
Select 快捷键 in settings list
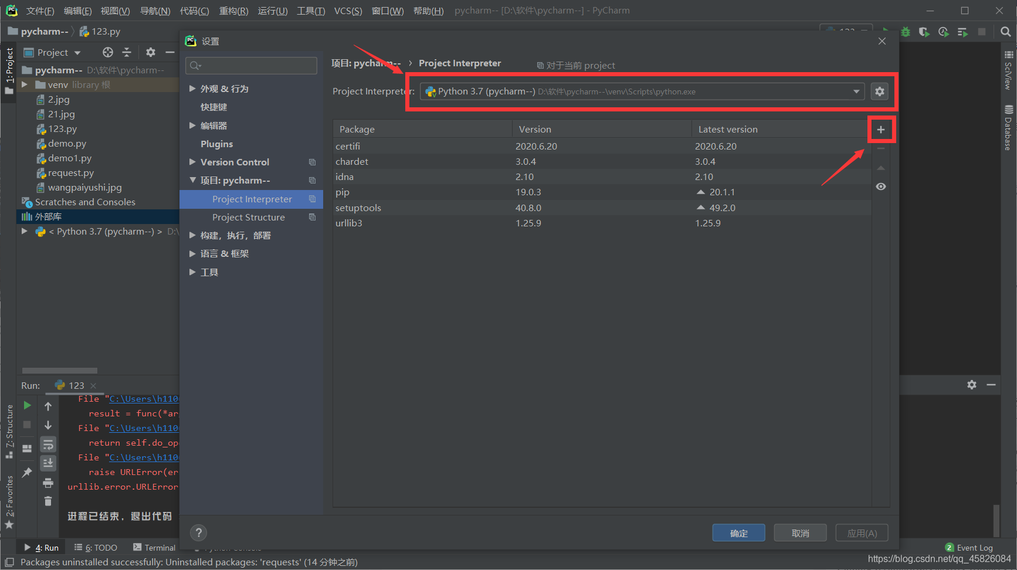click(x=213, y=107)
